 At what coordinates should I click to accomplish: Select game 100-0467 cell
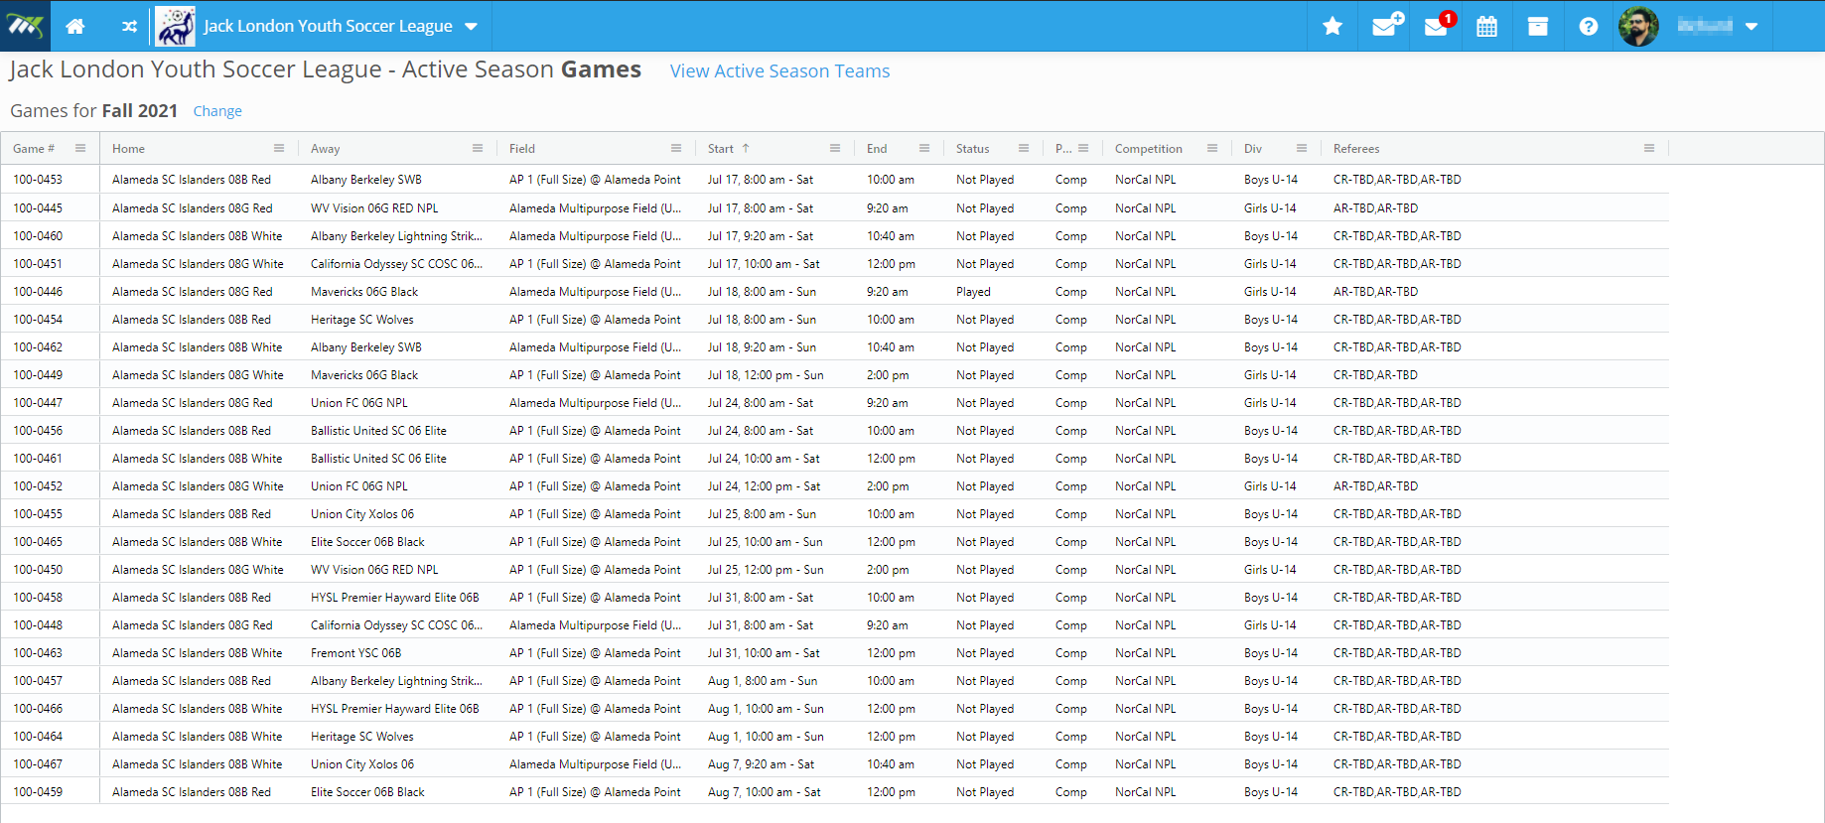coord(38,764)
